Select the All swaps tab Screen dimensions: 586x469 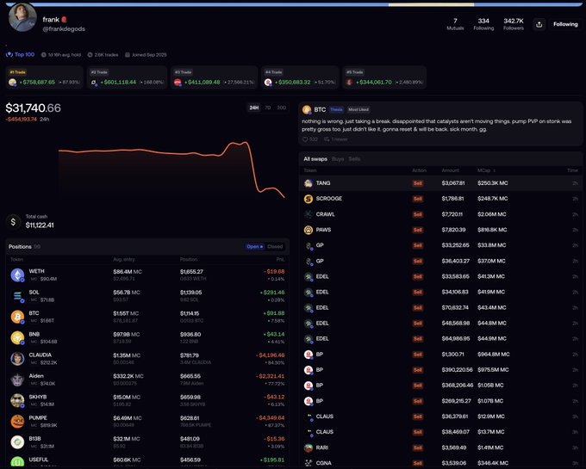315,159
